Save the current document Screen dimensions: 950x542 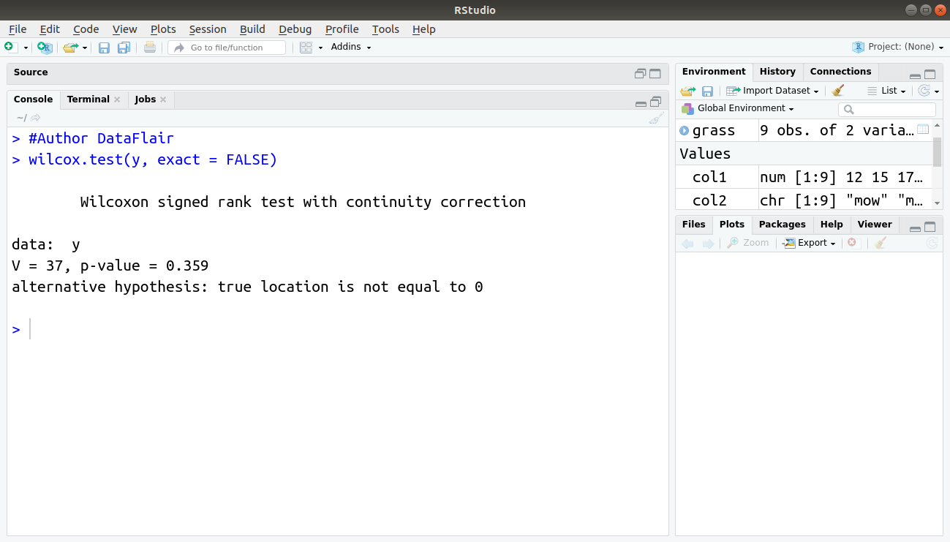point(104,47)
